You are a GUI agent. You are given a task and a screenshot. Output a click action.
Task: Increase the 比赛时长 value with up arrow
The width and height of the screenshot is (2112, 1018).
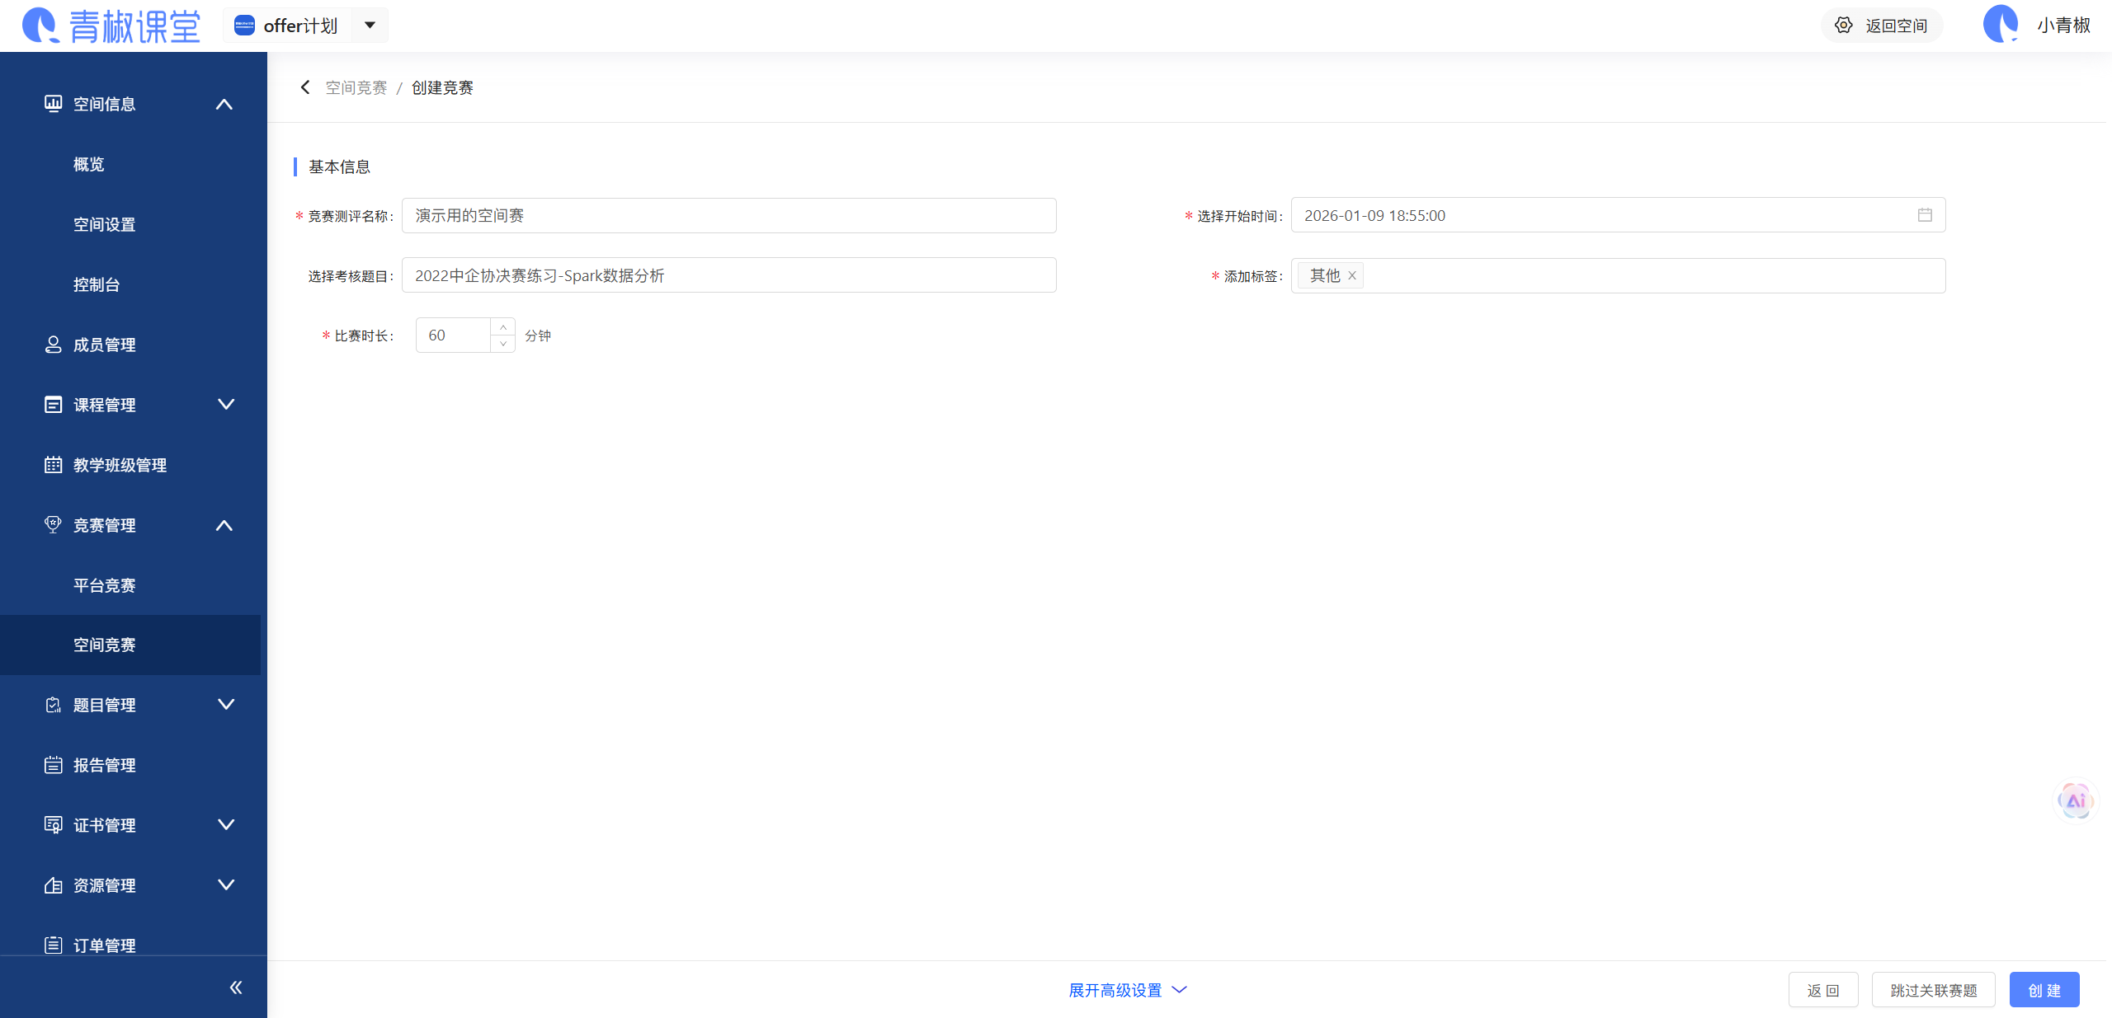click(503, 327)
